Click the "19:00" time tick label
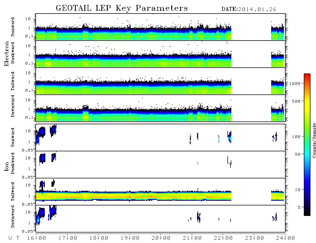The image size is (316, 243). 130,238
